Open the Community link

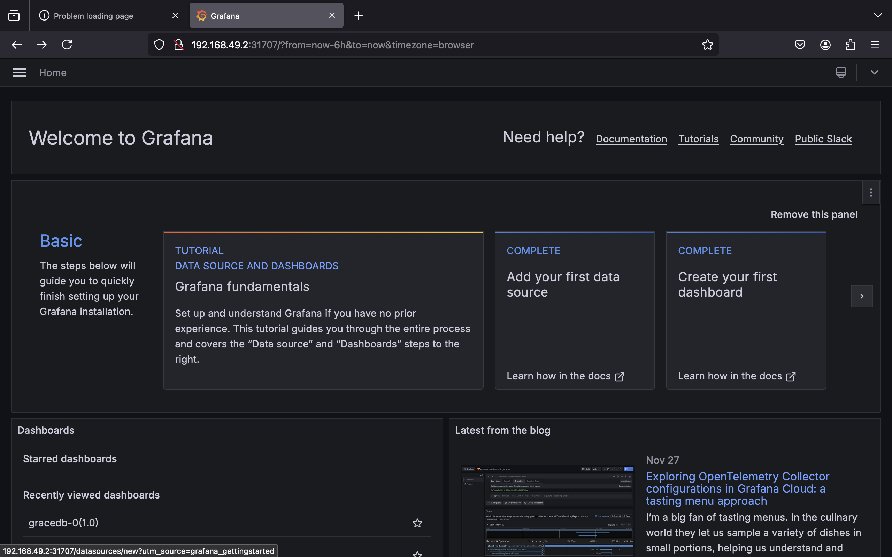(756, 139)
